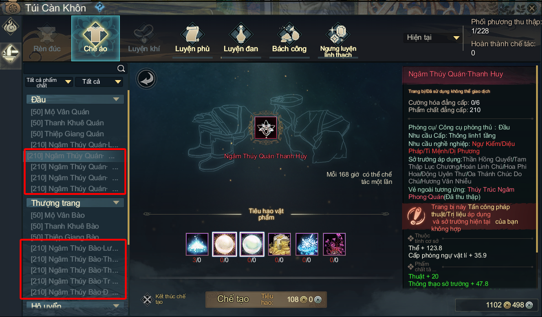542x317 pixels.
Task: Select the golden toad material icon
Action: (279, 244)
